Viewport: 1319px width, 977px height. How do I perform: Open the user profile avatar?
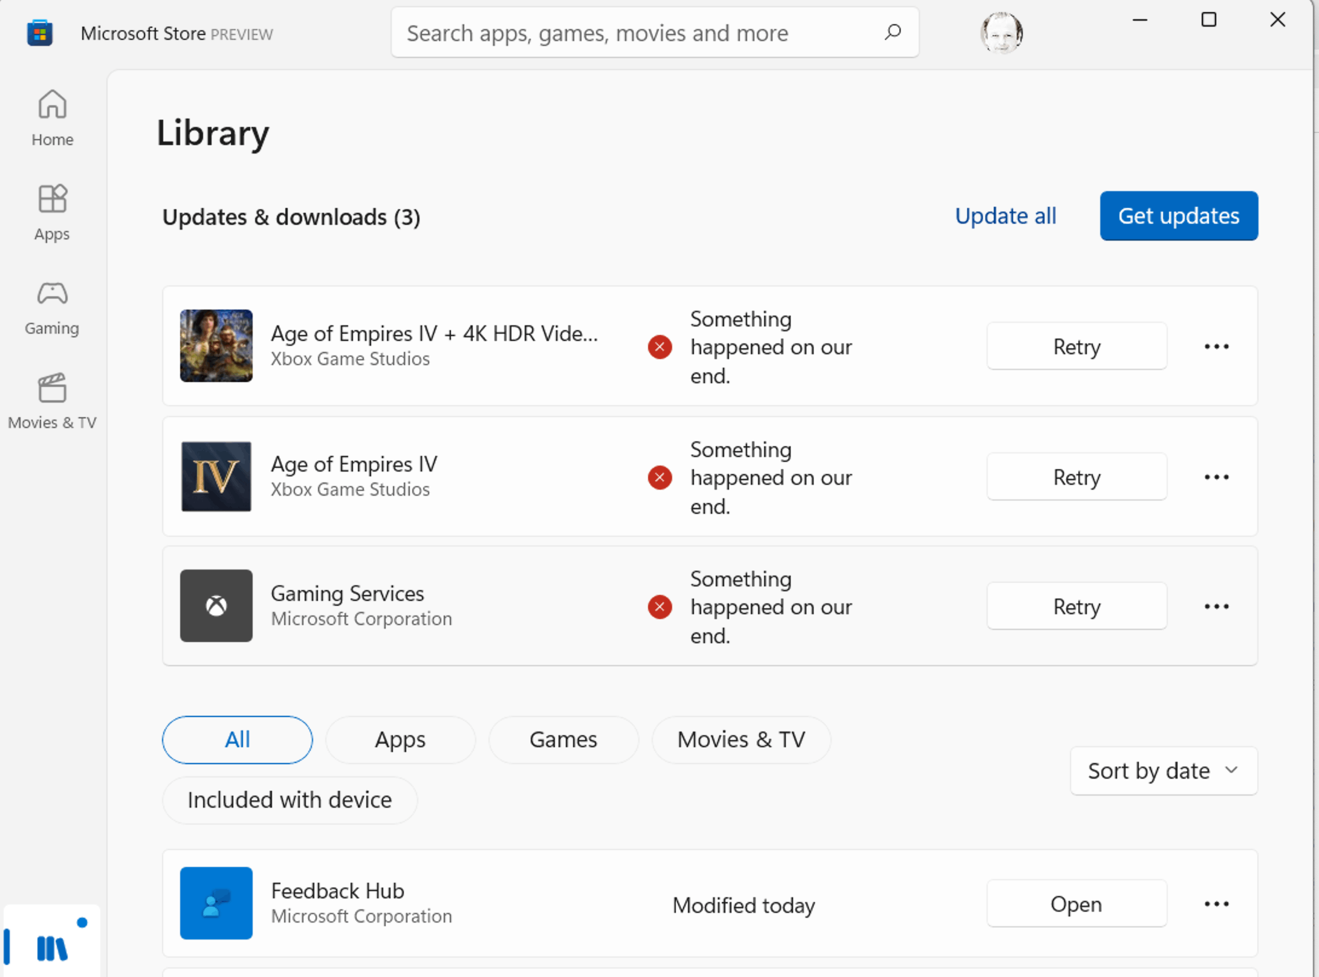[x=1001, y=33]
